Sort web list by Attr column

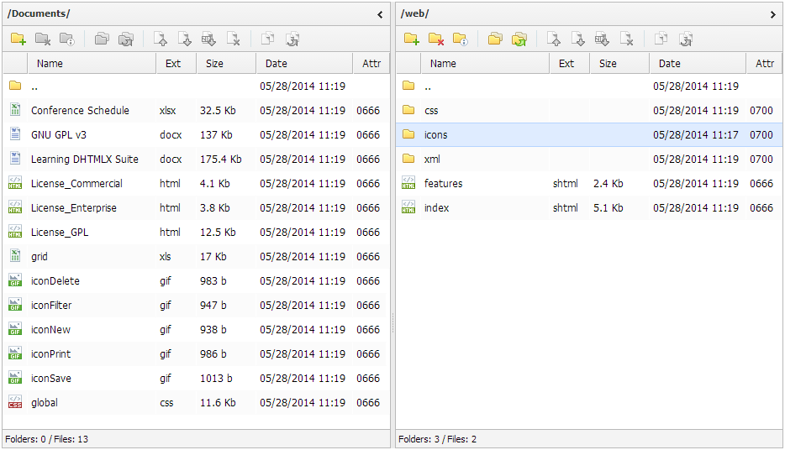pos(765,64)
